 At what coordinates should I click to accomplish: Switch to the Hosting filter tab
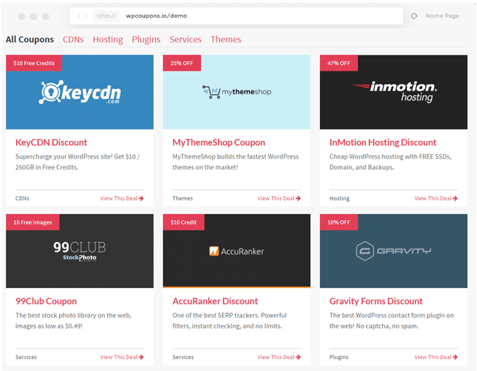point(108,40)
